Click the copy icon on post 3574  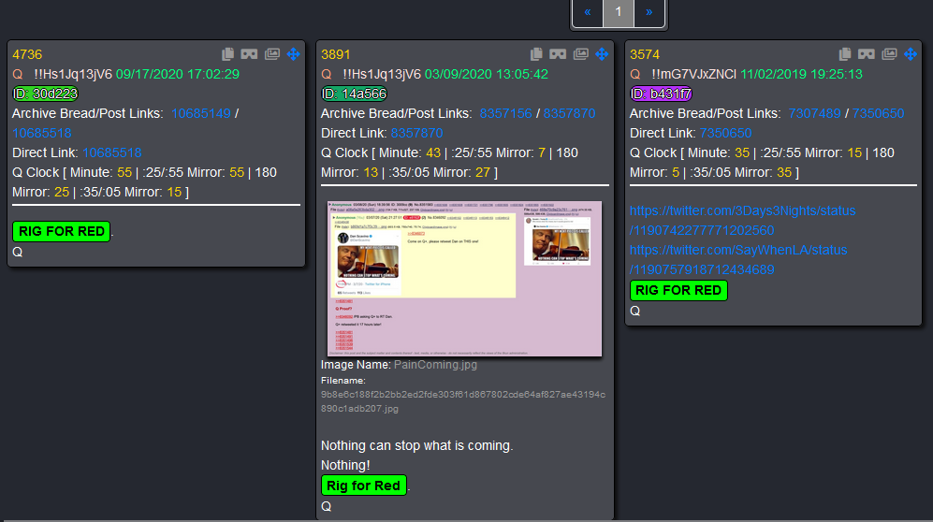[845, 54]
